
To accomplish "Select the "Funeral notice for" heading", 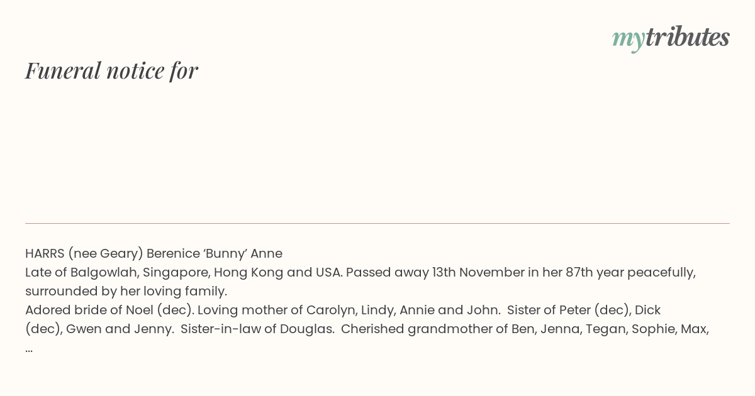I will tap(111, 70).
